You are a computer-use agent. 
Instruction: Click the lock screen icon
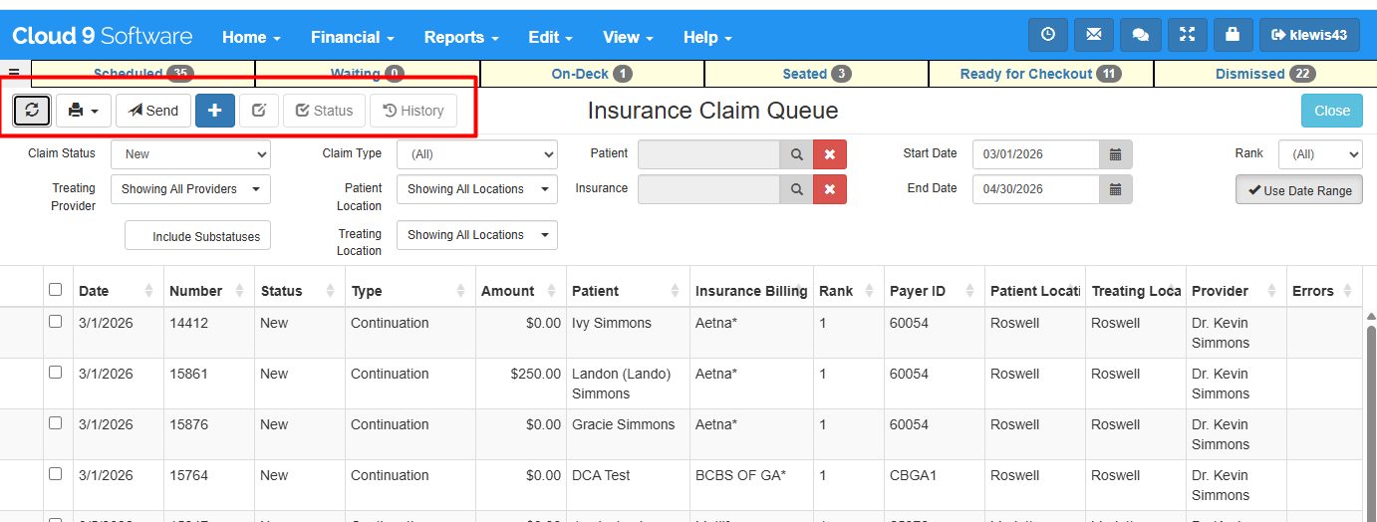[1233, 35]
